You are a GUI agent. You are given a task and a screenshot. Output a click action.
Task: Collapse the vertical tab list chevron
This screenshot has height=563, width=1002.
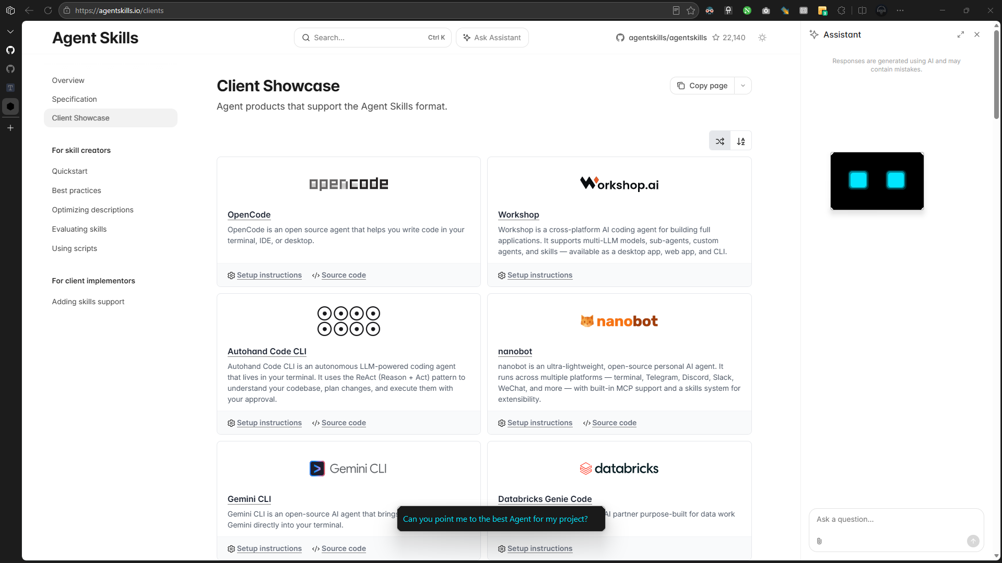click(10, 32)
